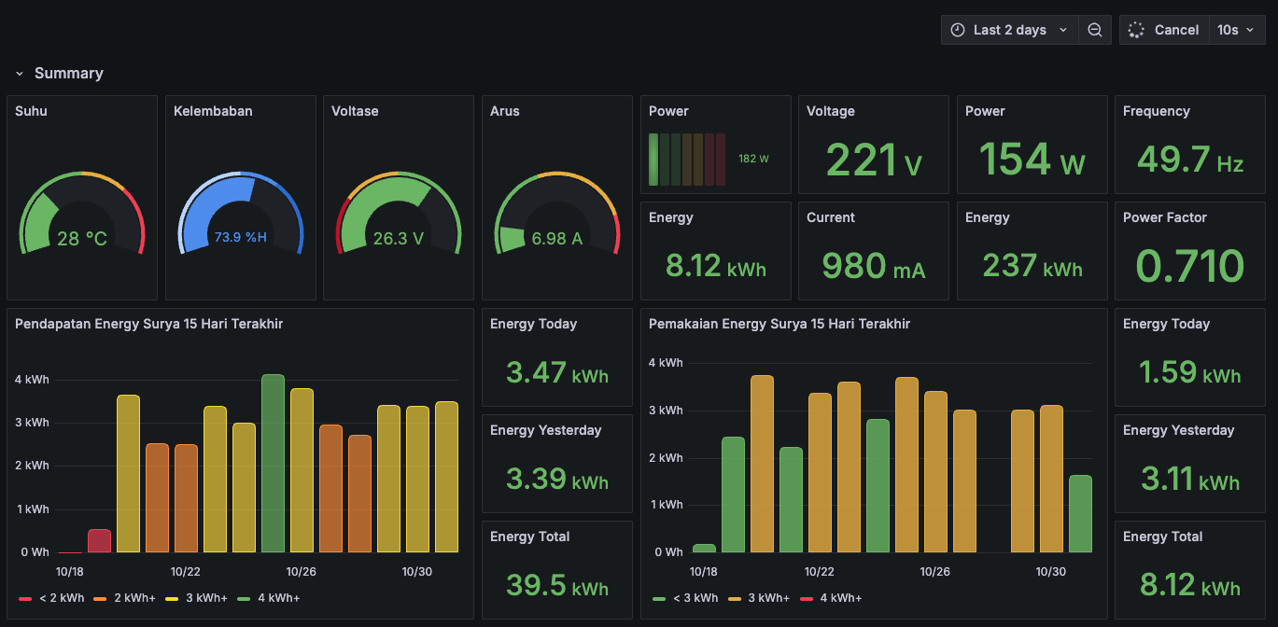Click the clock icon in time picker

pos(957,30)
